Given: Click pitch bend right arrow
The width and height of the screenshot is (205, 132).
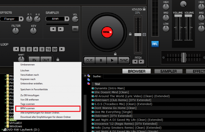Looking at the screenshot, I should pos(141,62).
